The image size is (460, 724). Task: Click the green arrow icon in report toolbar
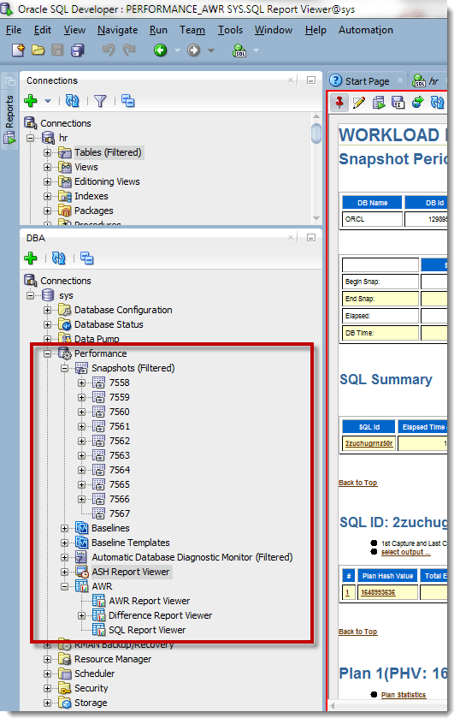[x=418, y=102]
